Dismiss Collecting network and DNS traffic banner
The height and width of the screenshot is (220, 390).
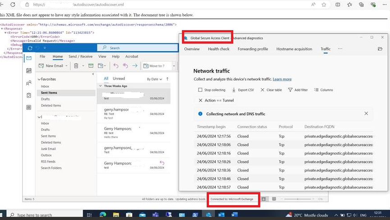[366, 113]
